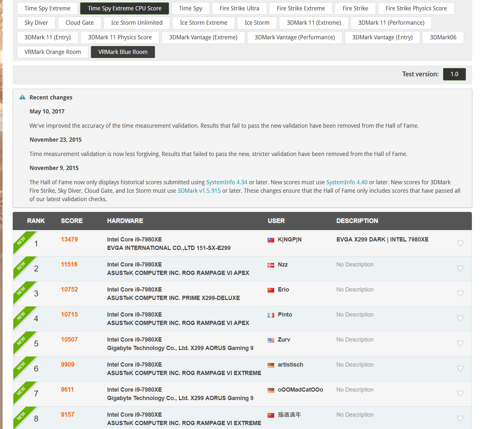Click the Germany flag beside oOOMadCatOOo

point(271,390)
